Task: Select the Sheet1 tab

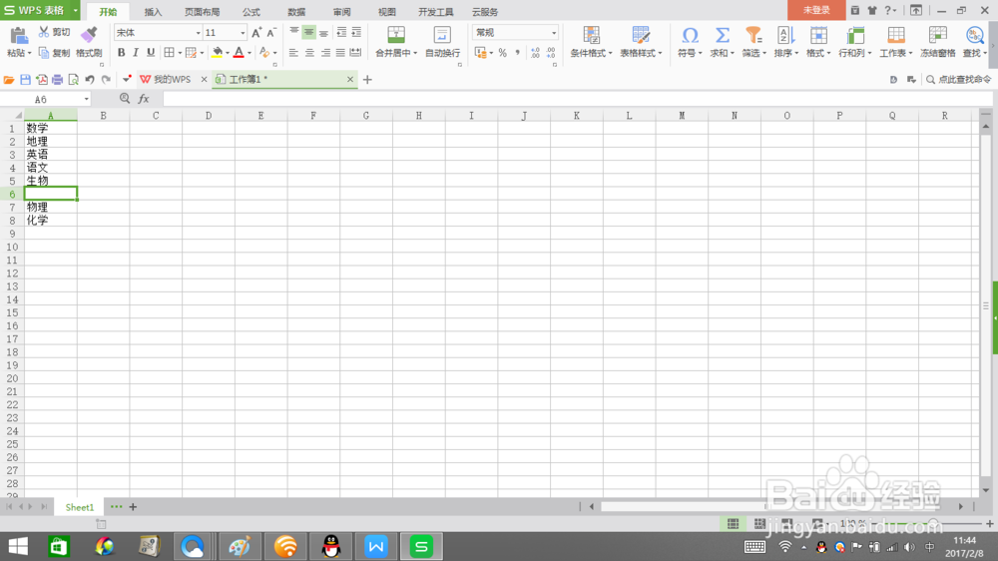Action: (80, 507)
